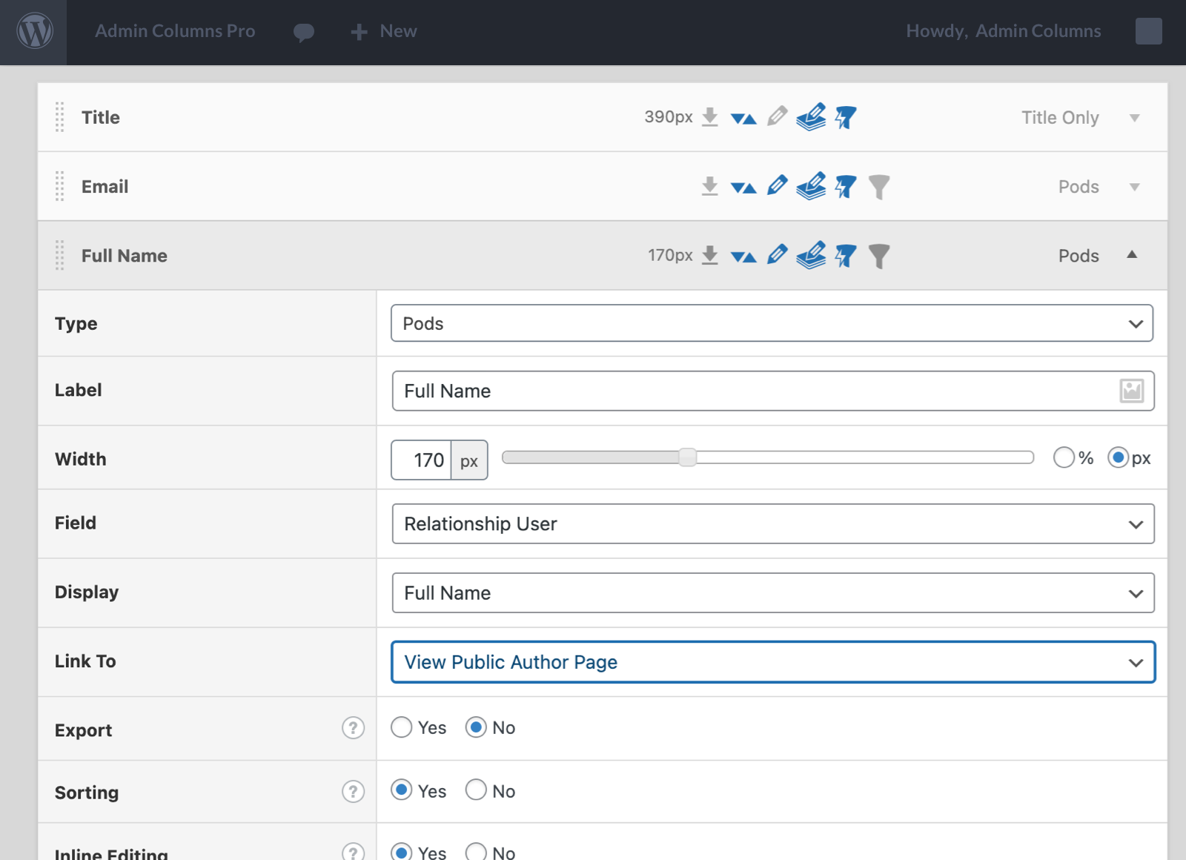Click the image picker icon in Label field

(1132, 391)
